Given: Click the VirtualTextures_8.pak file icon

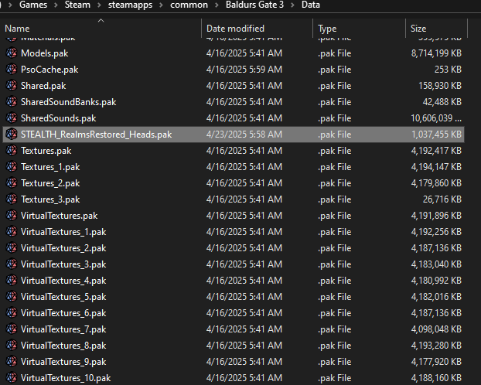Looking at the screenshot, I should (x=12, y=346).
